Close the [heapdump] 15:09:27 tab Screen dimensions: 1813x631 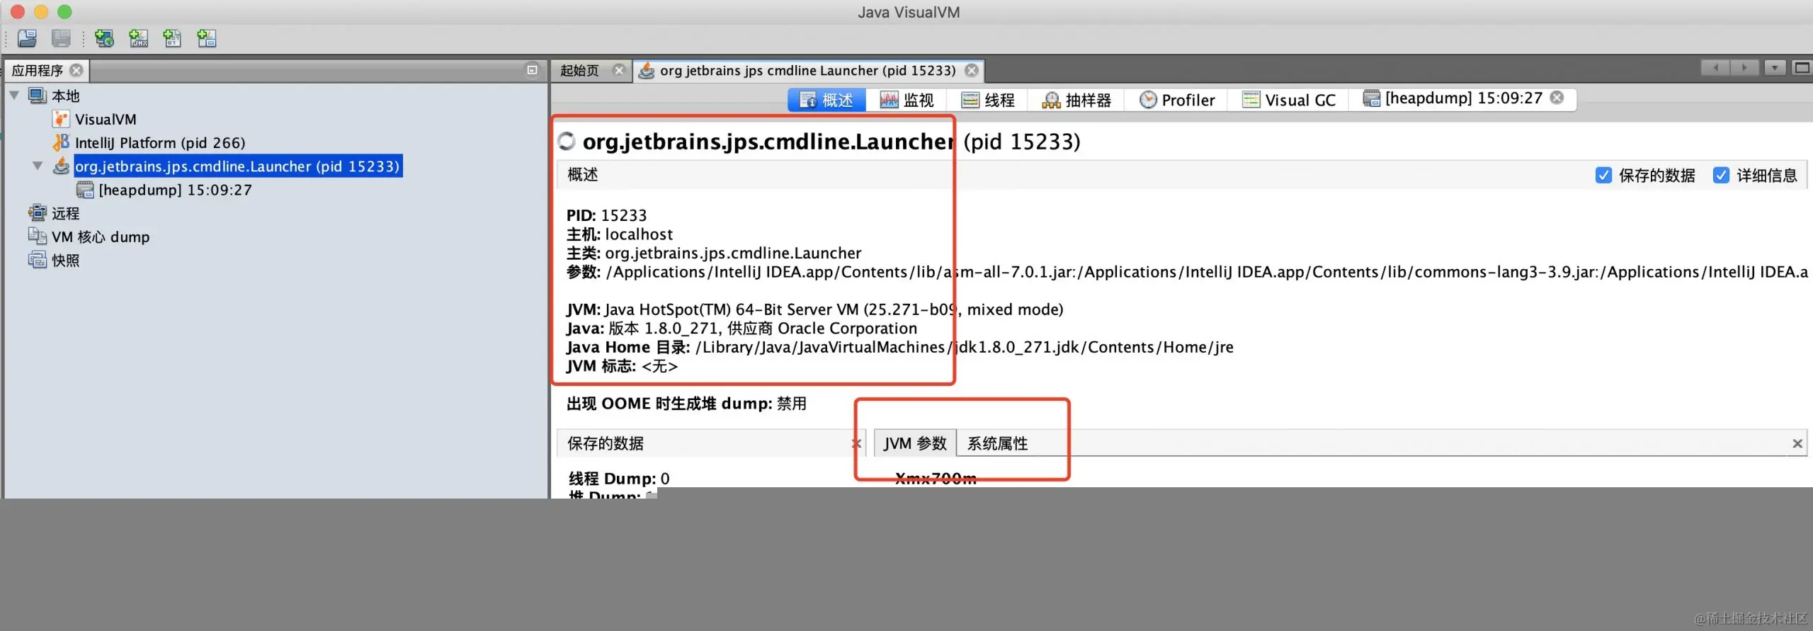[1557, 98]
